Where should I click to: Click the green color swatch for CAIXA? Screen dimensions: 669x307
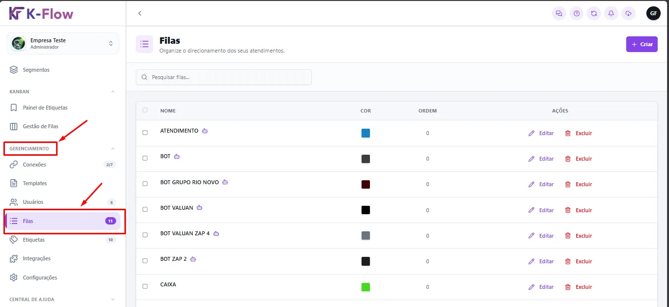(x=365, y=287)
